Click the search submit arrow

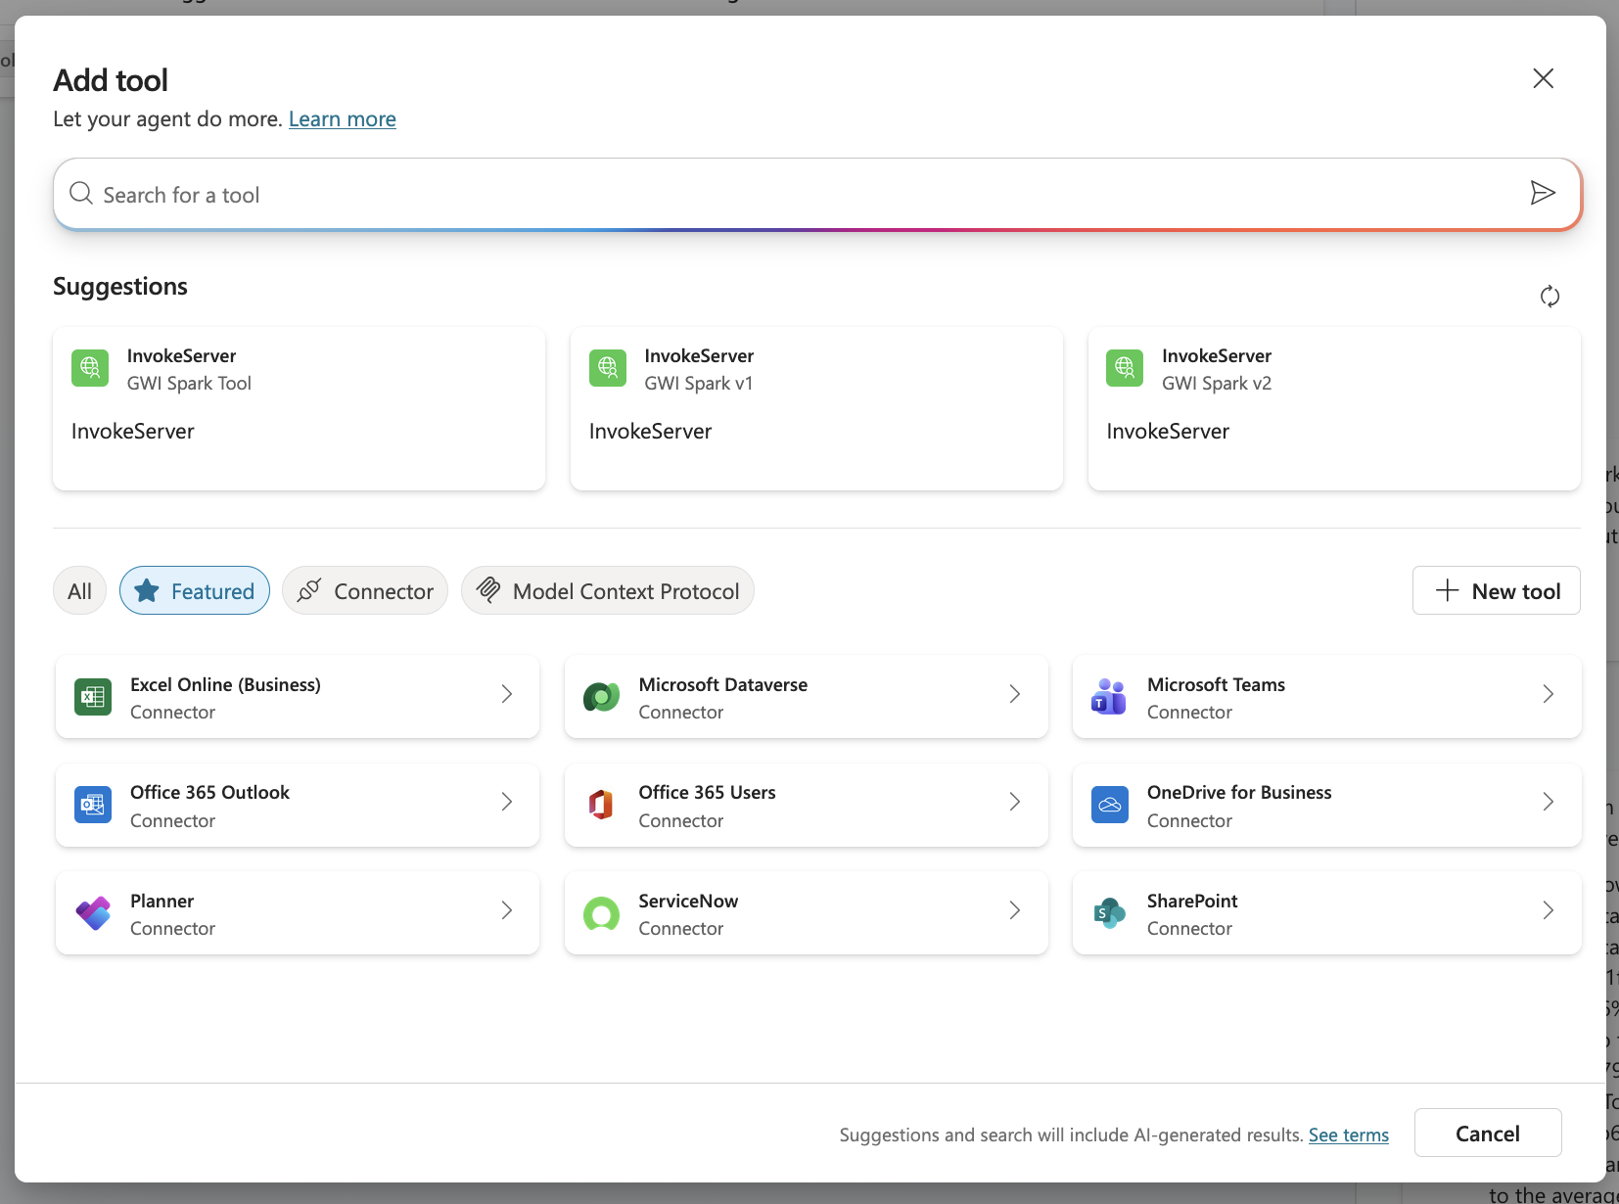coord(1542,193)
